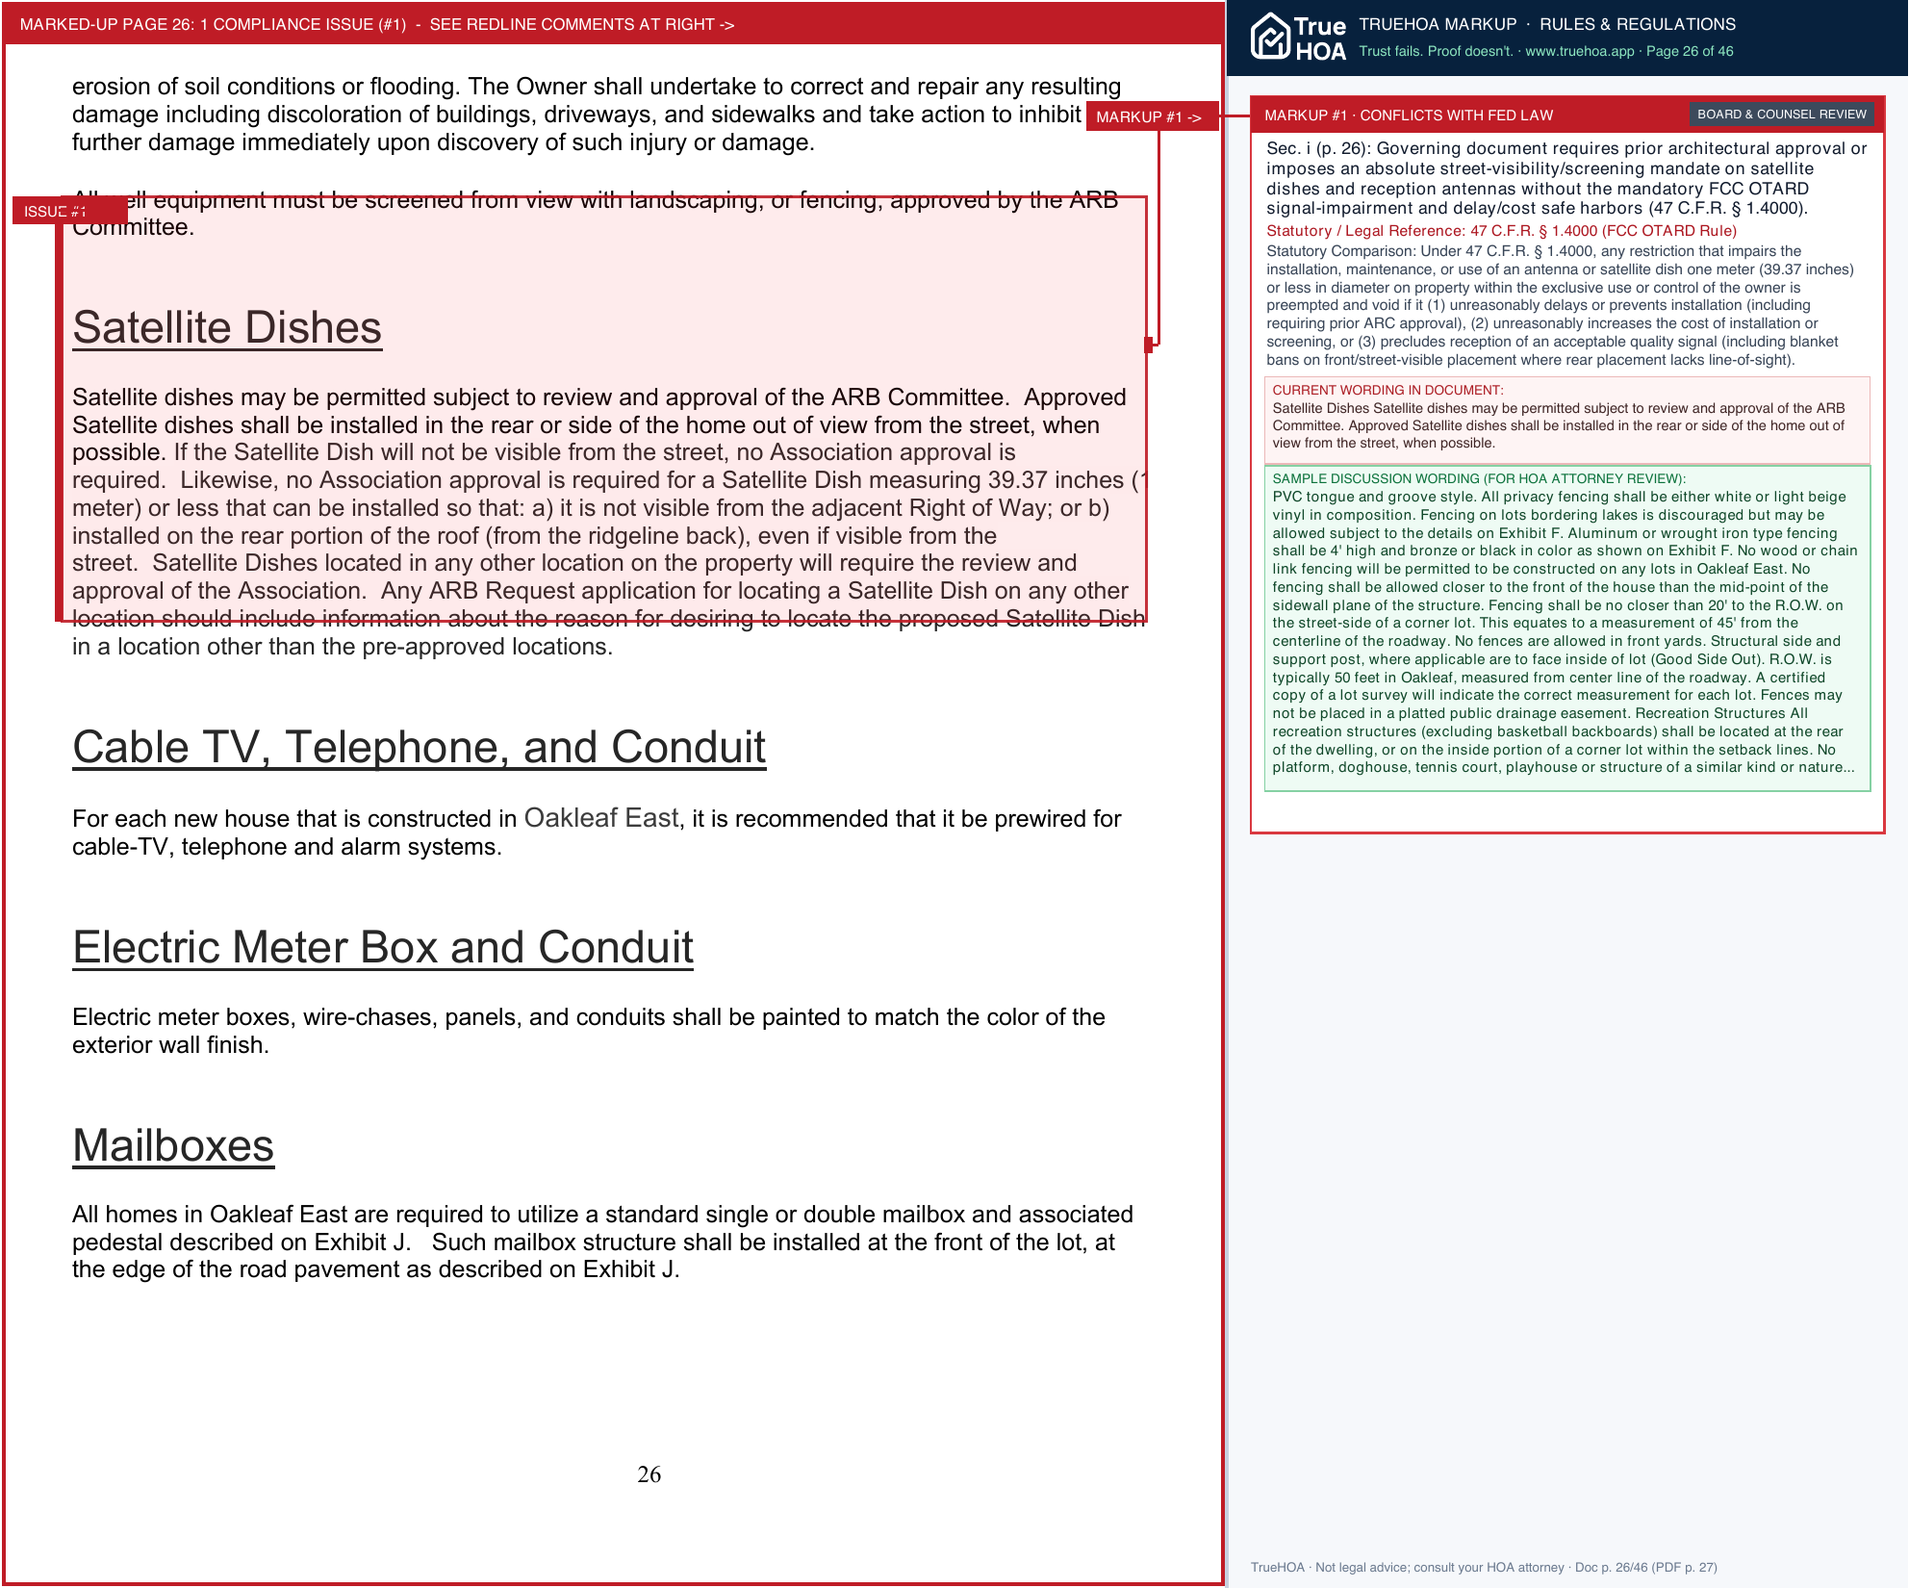Click the BOARD & COUNSEL REVIEW badge
1909x1588 pixels.
[1781, 115]
